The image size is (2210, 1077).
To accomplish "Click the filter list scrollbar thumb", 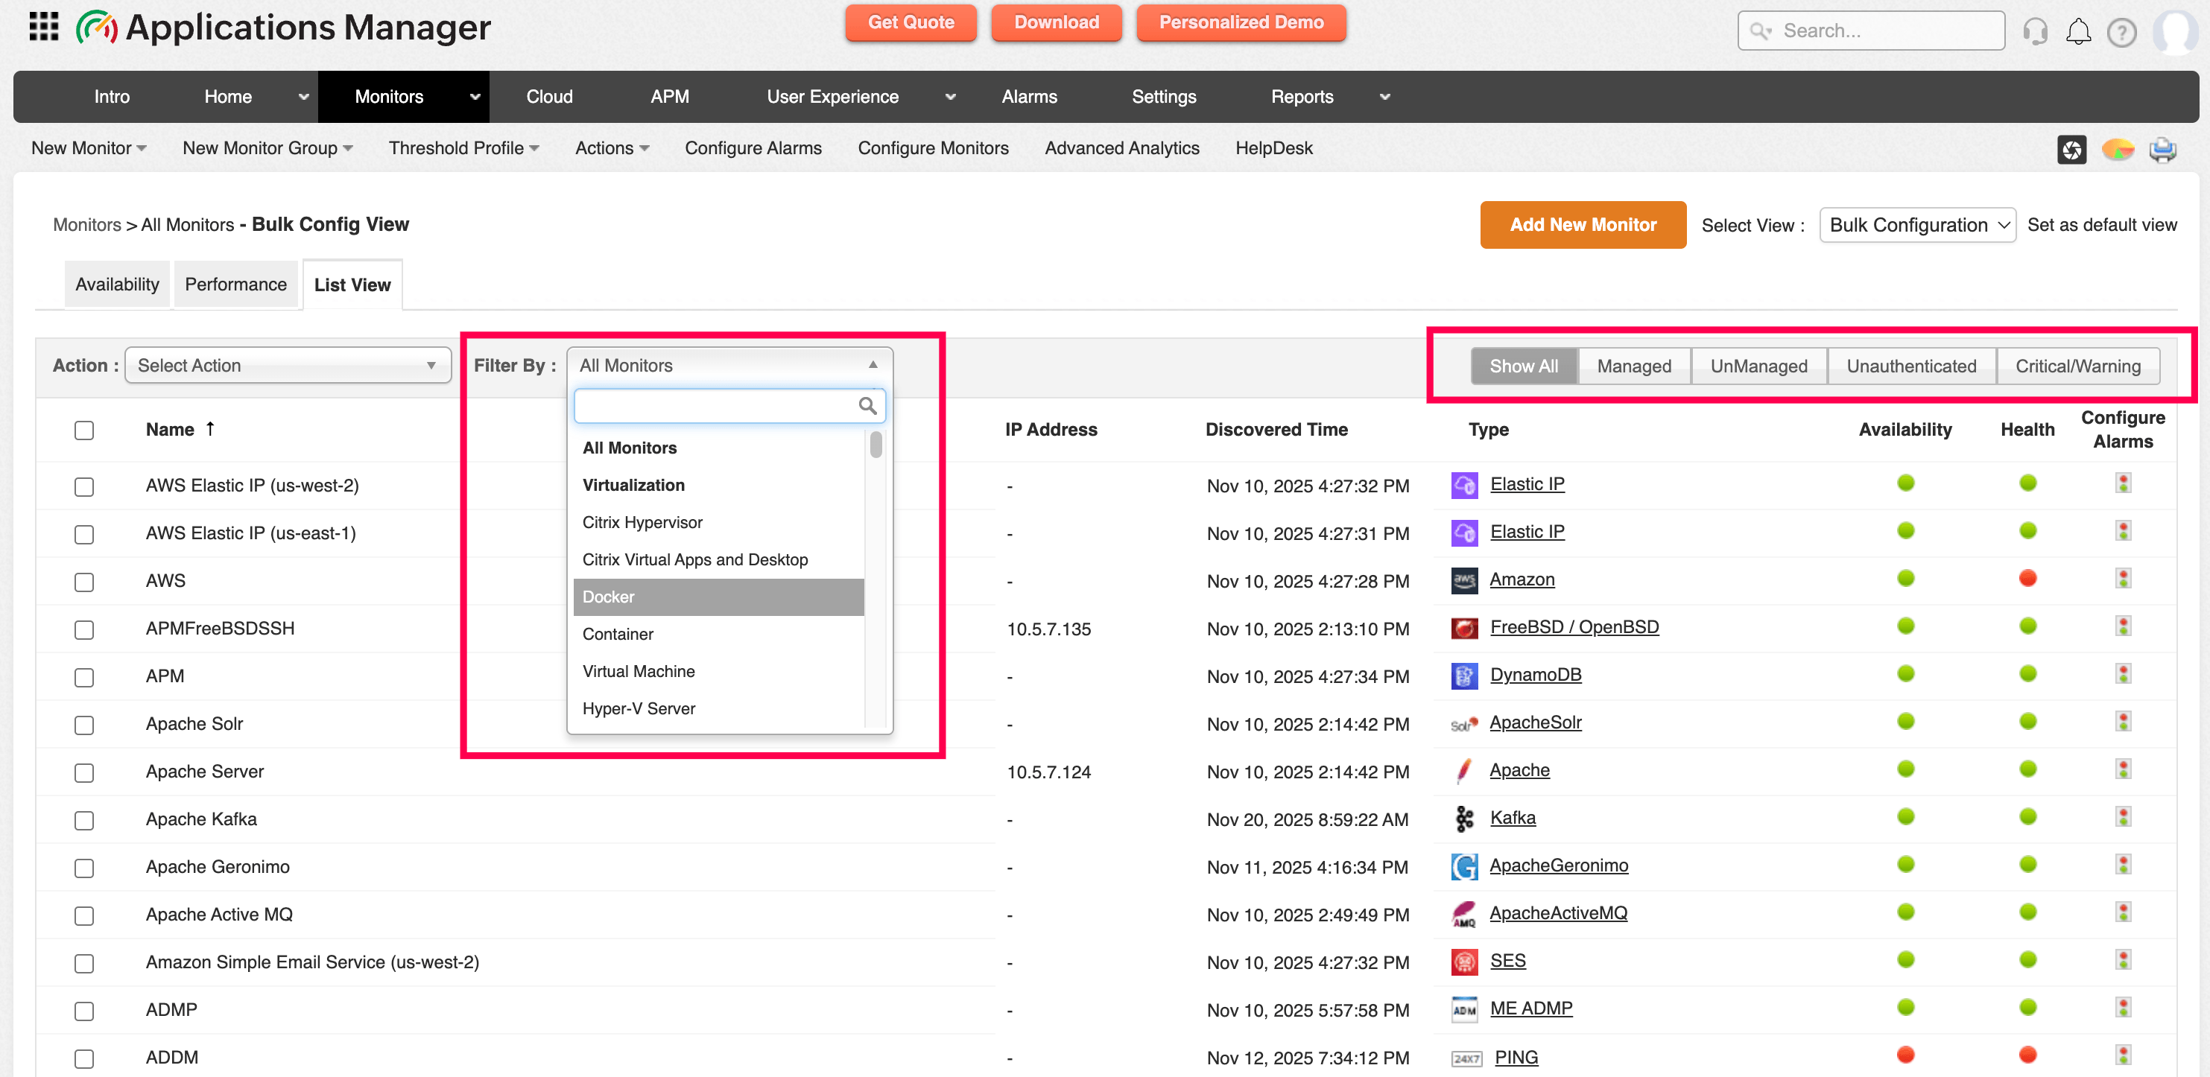I will coord(875,444).
